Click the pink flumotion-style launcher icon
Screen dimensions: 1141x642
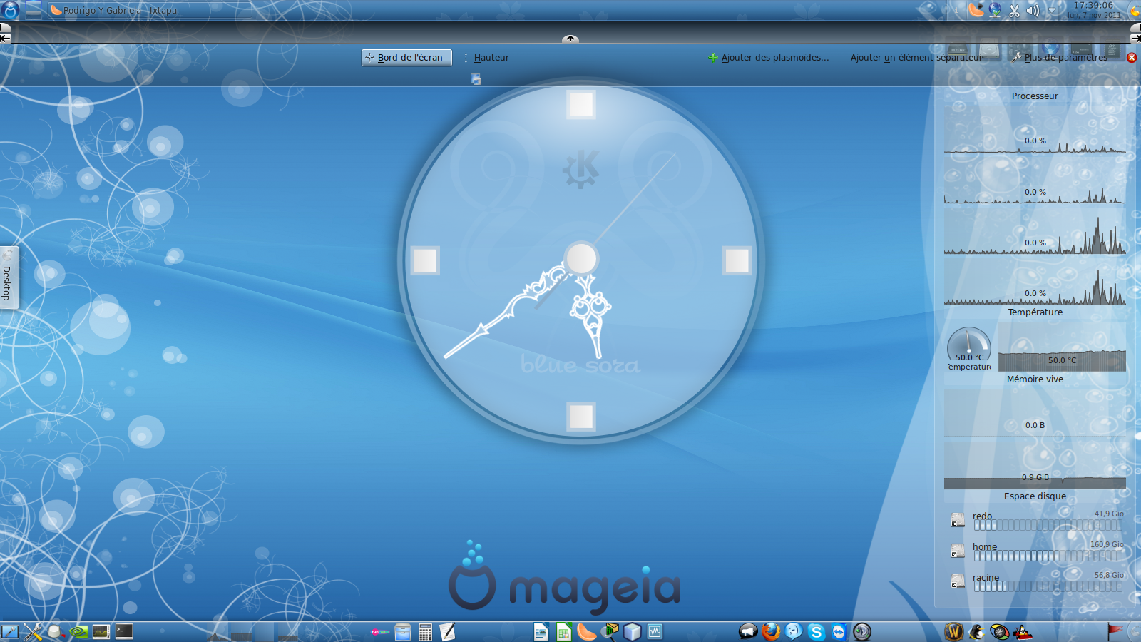point(380,631)
